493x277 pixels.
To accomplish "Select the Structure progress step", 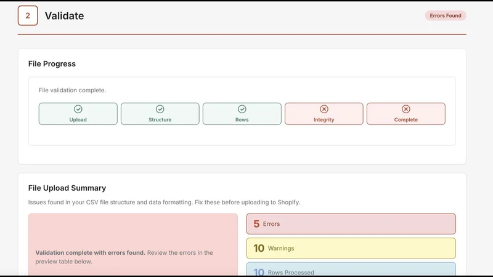I will point(160,114).
